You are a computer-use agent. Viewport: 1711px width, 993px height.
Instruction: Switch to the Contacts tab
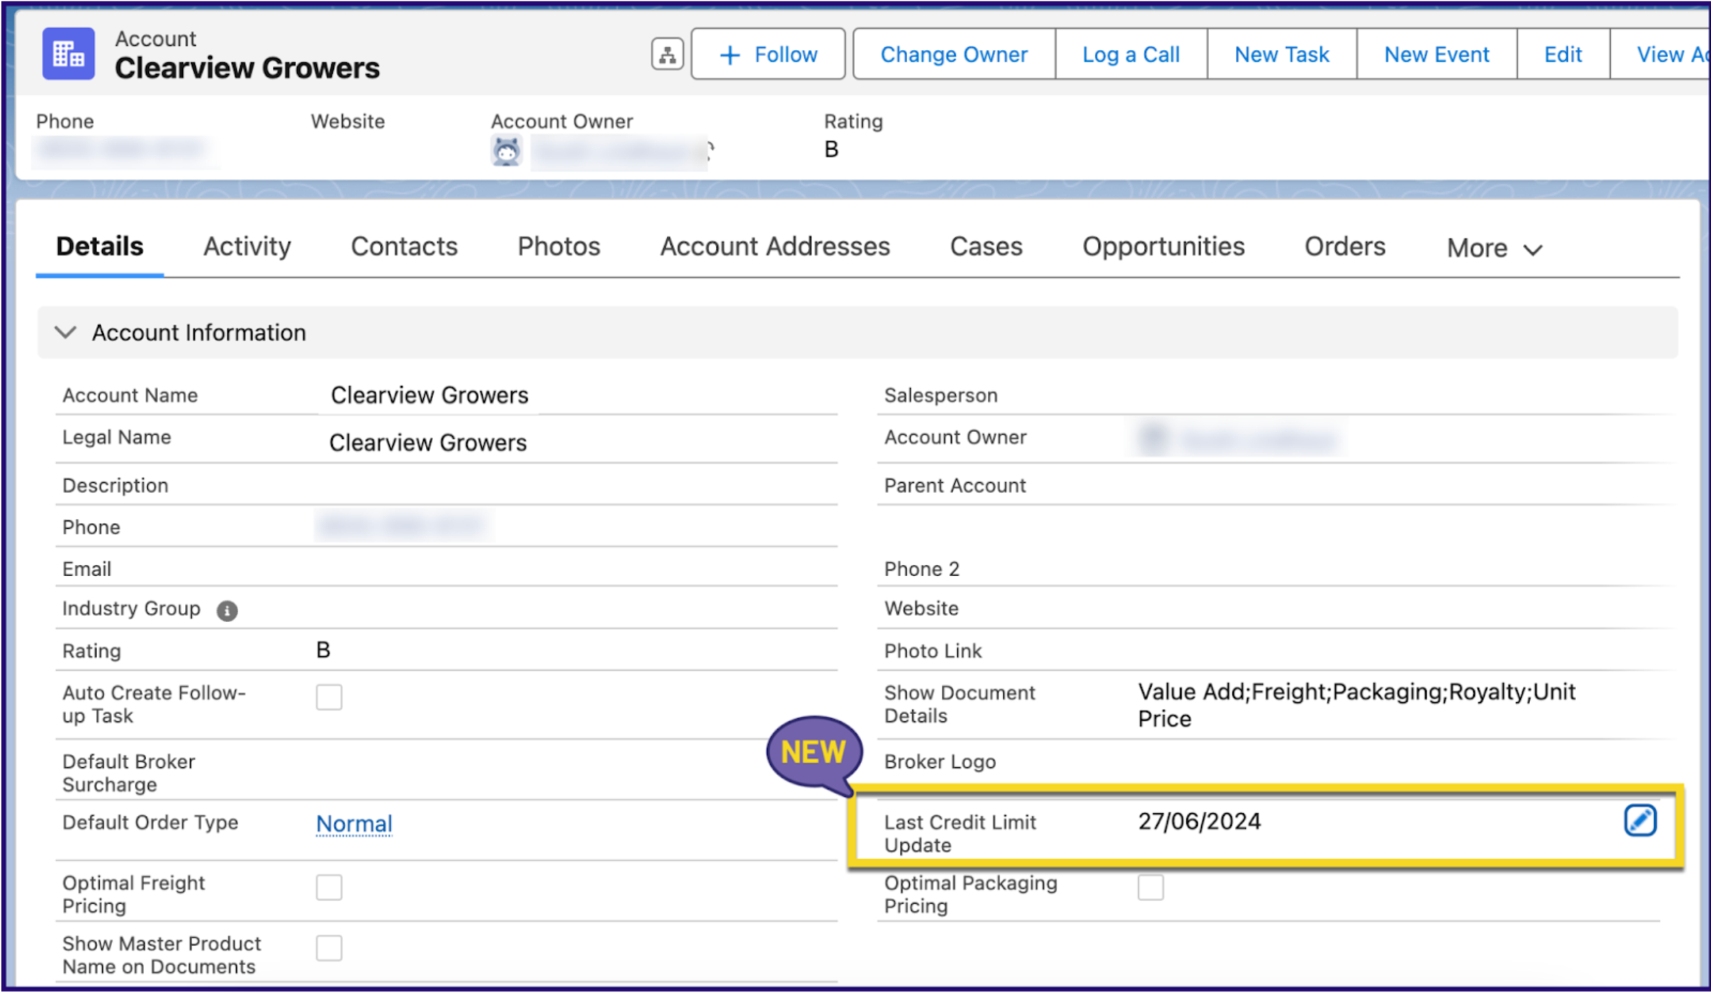pos(404,246)
